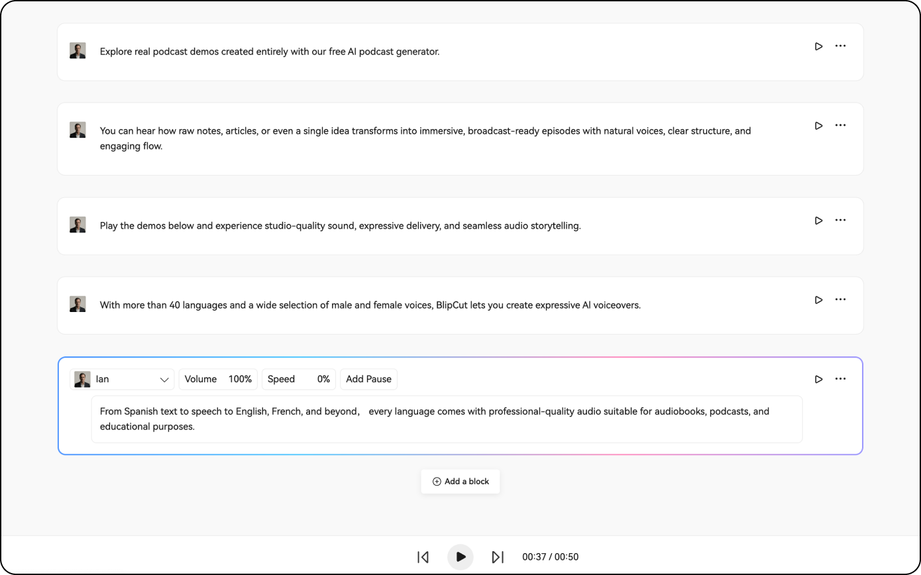
Task: Click inside the Spanish text-to-speech text field
Action: pyautogui.click(x=447, y=419)
